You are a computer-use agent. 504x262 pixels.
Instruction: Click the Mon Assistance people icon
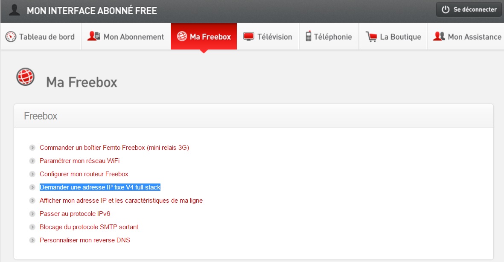pyautogui.click(x=439, y=37)
